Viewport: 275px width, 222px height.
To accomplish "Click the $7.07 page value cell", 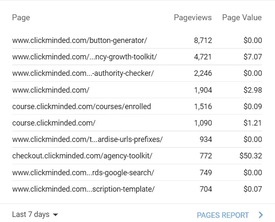I will (x=252, y=57).
